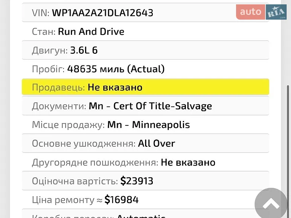Click the 'Місце продажу:' label
Image resolution: width=291 pixels, height=218 pixels.
68,125
